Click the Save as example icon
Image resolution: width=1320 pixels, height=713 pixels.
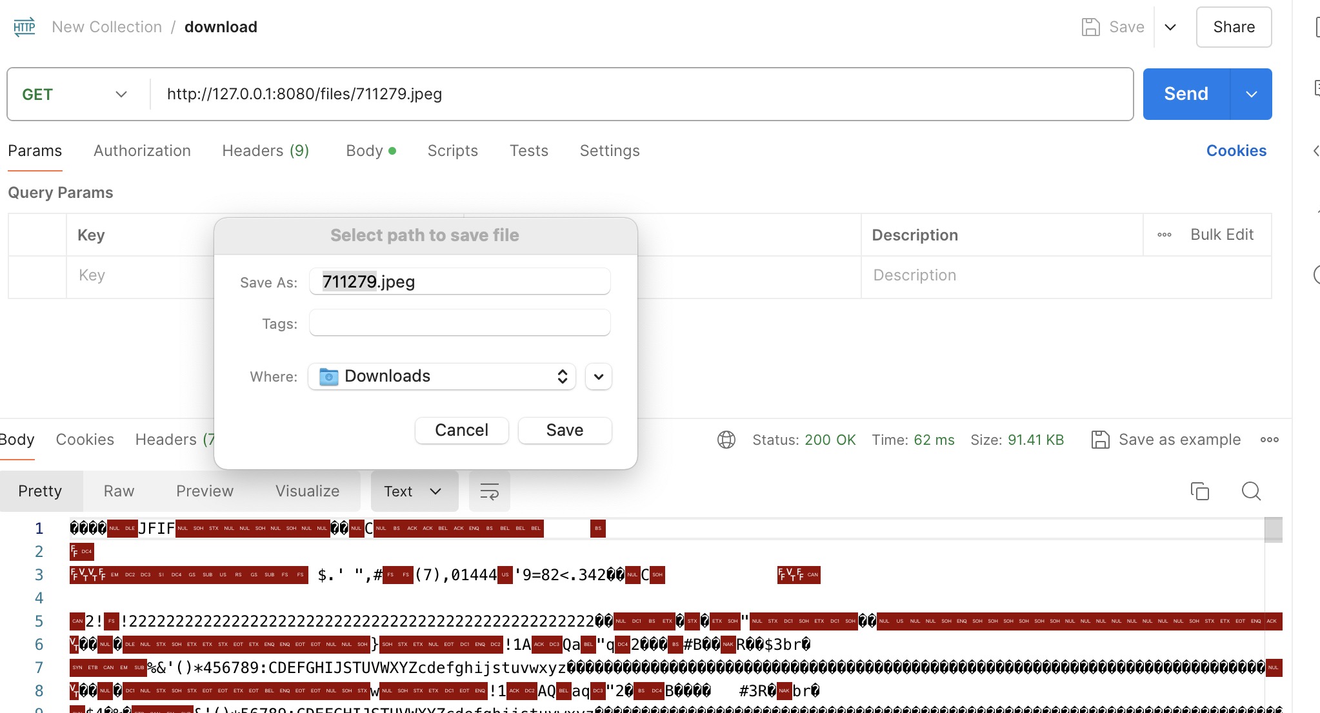pyautogui.click(x=1101, y=439)
